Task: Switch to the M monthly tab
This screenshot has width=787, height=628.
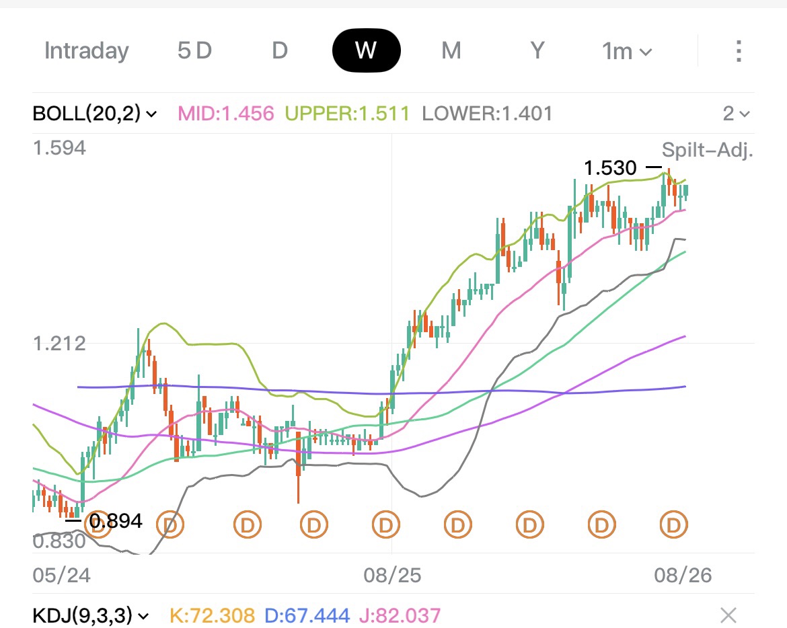Action: point(451,50)
